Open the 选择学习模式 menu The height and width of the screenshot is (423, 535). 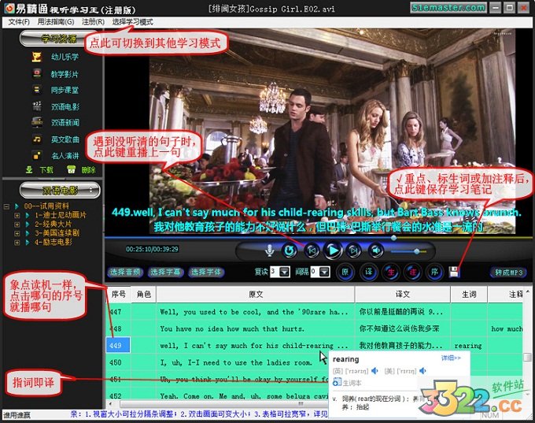[132, 22]
